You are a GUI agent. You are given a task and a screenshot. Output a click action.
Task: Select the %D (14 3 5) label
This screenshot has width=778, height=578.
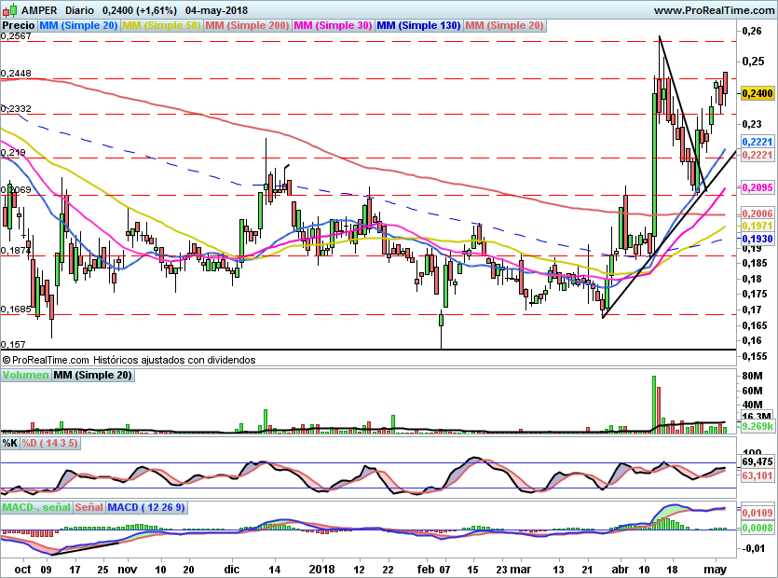point(49,443)
